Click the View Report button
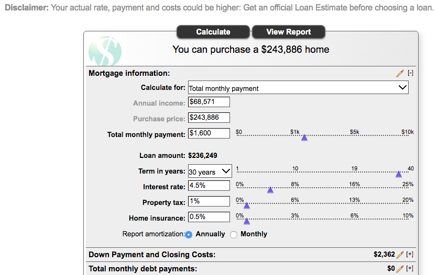Image resolution: width=438 pixels, height=275 pixels. pos(289,32)
